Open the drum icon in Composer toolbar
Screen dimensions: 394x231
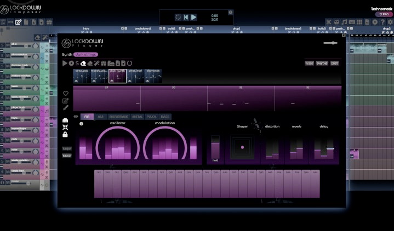tap(336, 22)
